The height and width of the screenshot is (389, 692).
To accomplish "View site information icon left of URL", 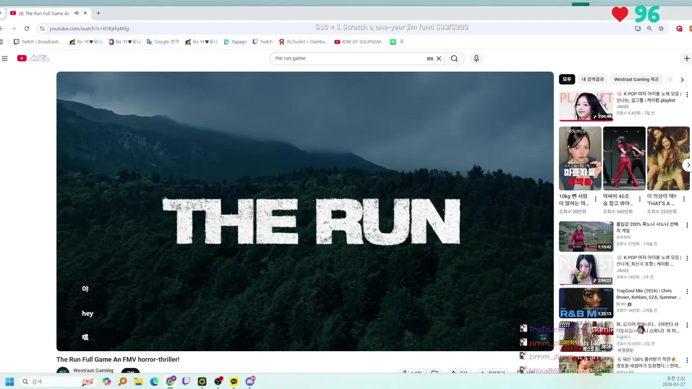I will tap(42, 29).
